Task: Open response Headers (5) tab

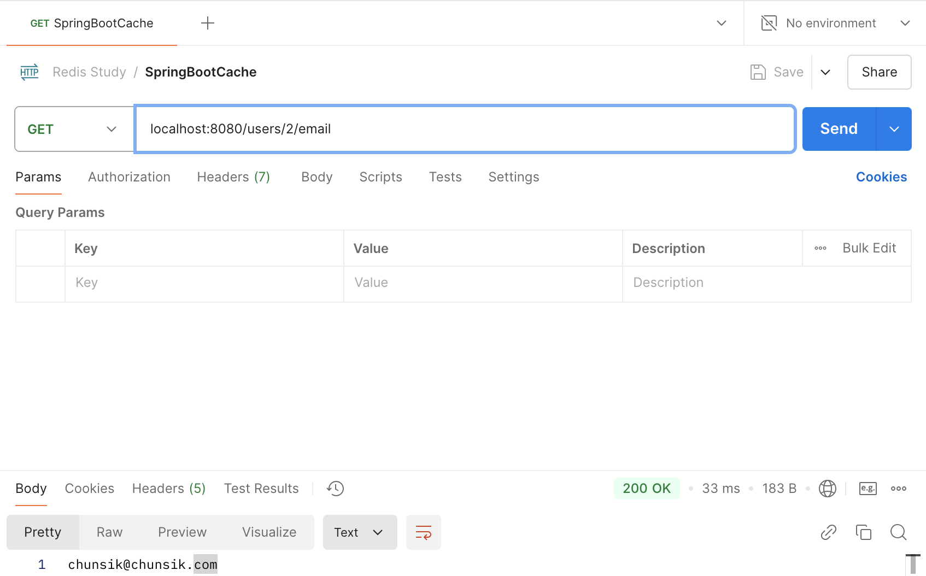Action: coord(169,489)
